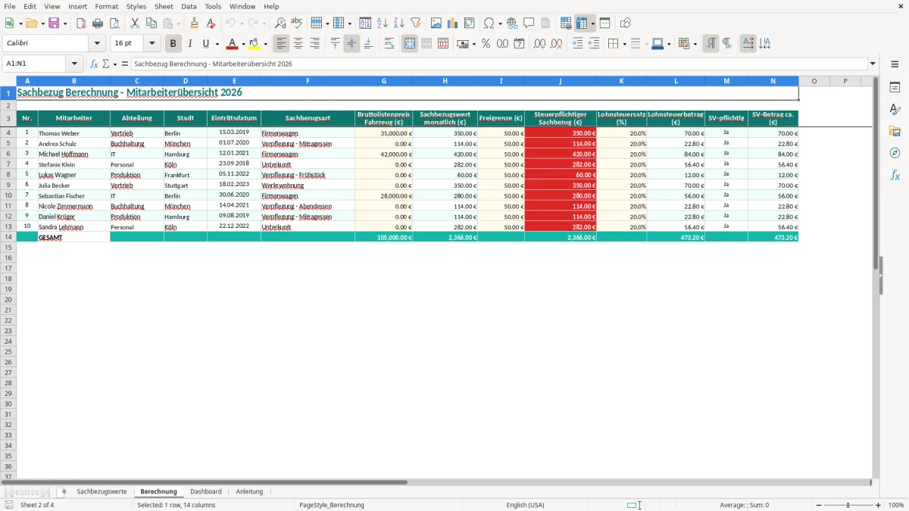Toggle Italic formatting
Screen dimensions: 909x511
(x=190, y=44)
